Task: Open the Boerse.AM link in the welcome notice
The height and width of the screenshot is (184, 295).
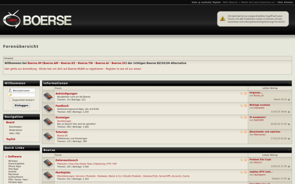Action: click(x=51, y=63)
